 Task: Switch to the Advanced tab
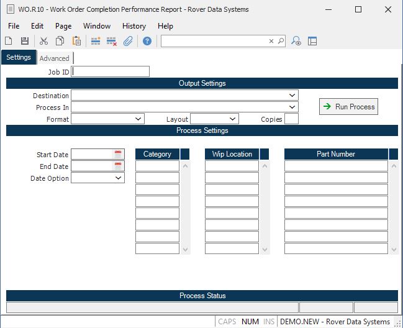click(55, 58)
